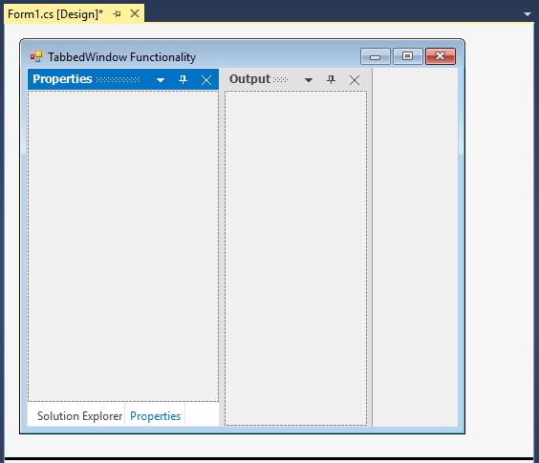Open the Output panel dropdown arrow
The width and height of the screenshot is (539, 463).
click(x=309, y=80)
